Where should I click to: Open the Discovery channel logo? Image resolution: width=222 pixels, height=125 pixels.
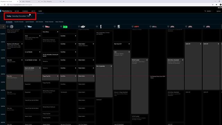pyautogui.click(x=11, y=26)
